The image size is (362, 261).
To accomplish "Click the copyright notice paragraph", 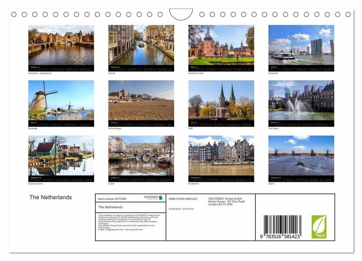I will pos(129,223).
